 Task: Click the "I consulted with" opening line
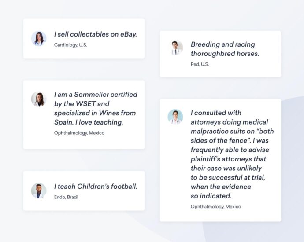click(216, 113)
